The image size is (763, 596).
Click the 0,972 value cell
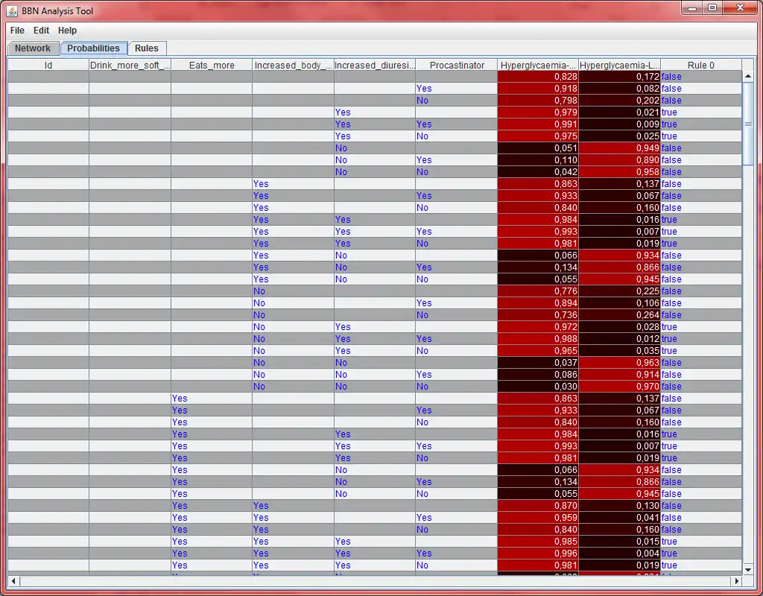tap(538, 327)
